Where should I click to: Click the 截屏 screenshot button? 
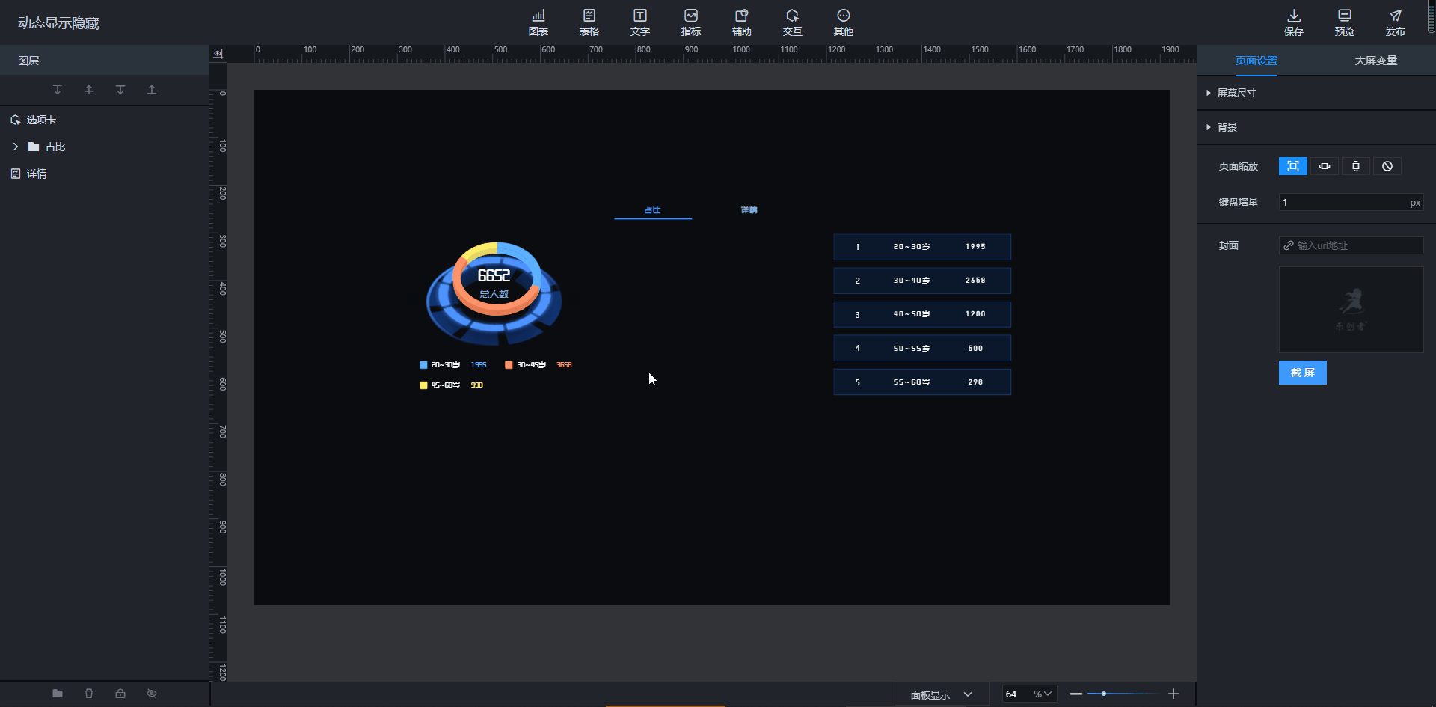[x=1302, y=373]
